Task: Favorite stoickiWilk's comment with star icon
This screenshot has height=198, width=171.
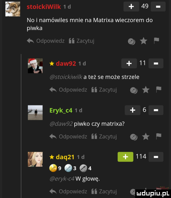Action: (x=144, y=41)
